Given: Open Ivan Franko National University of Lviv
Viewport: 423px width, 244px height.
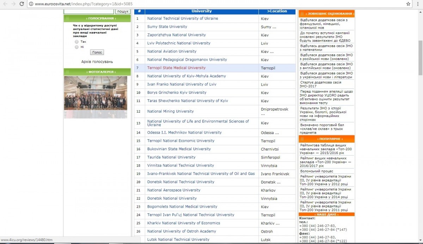Looking at the screenshot, I should [182, 84].
